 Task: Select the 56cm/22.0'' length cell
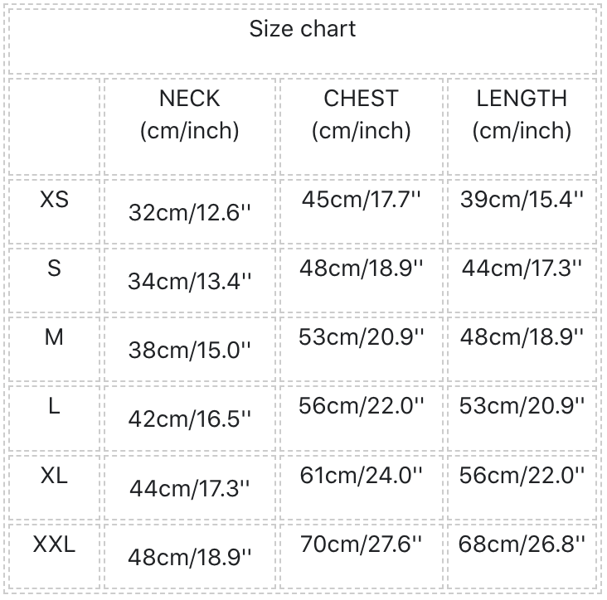pos(522,475)
